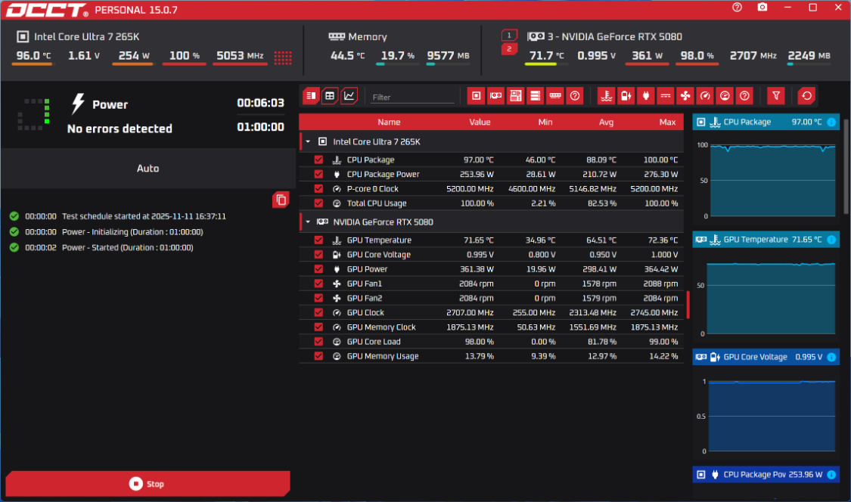Switch to split table-and-graph view icon
The width and height of the screenshot is (851, 502).
[x=310, y=96]
